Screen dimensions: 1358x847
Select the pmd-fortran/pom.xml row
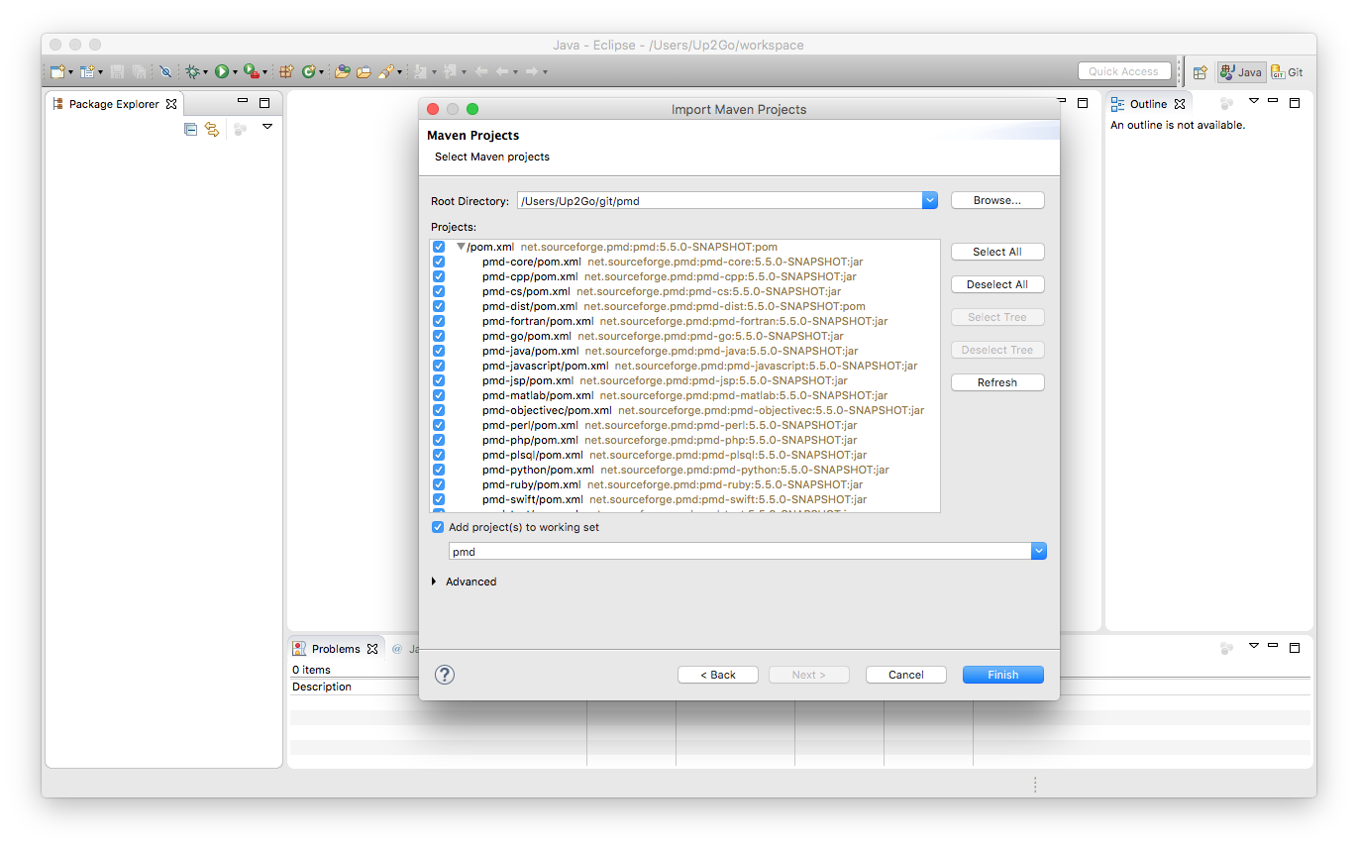(x=684, y=321)
